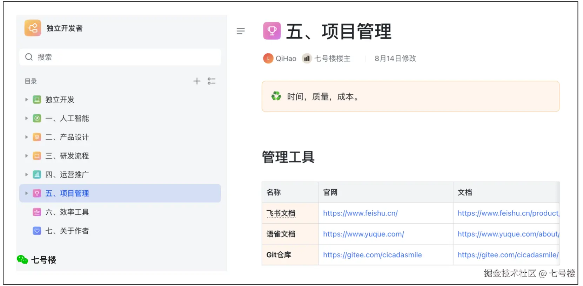
Task: Open the feishu.cn/product docs link
Action: click(508, 213)
